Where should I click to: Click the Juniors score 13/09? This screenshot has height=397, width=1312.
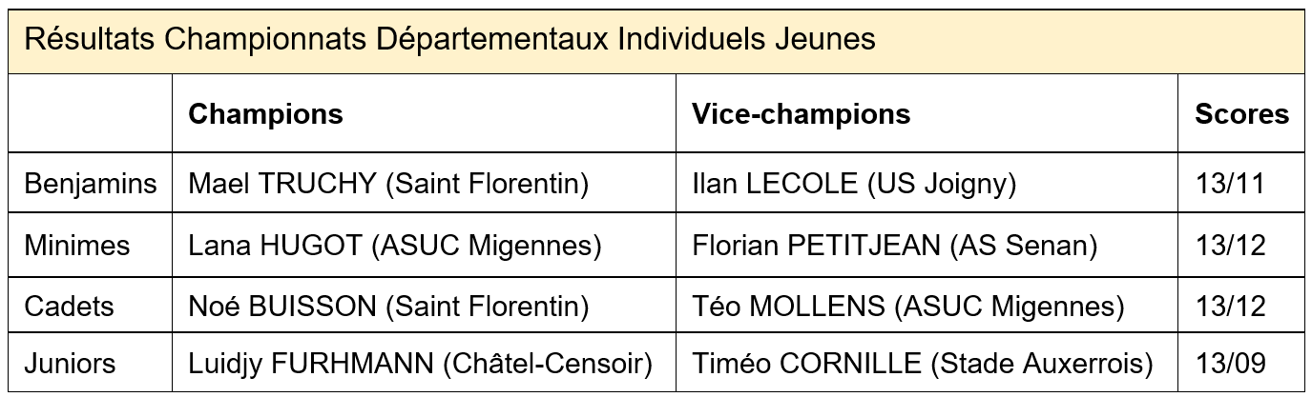(x=1231, y=364)
